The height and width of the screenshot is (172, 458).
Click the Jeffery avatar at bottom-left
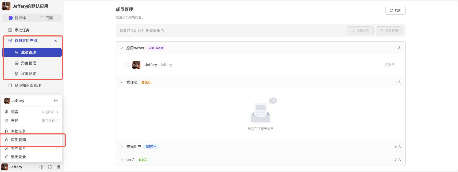tap(5, 167)
